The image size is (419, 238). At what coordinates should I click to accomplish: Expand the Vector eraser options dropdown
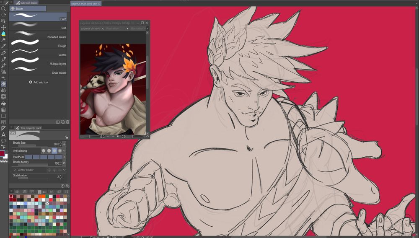65,170
